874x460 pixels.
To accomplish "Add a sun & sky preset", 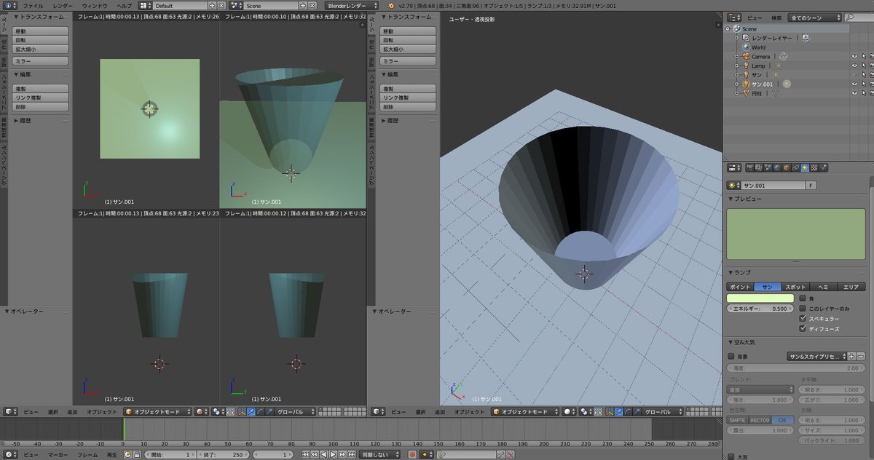I will coord(851,357).
